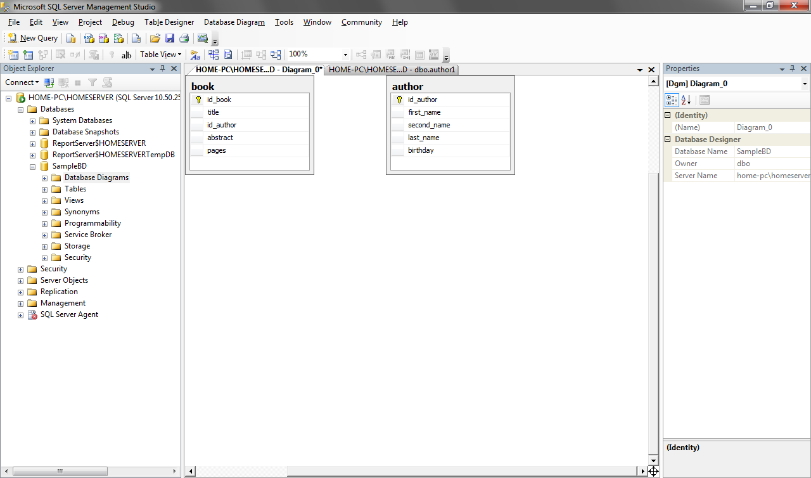811x478 pixels.
Task: Click the Recalculate Page Breaks icon
Action: [x=228, y=55]
